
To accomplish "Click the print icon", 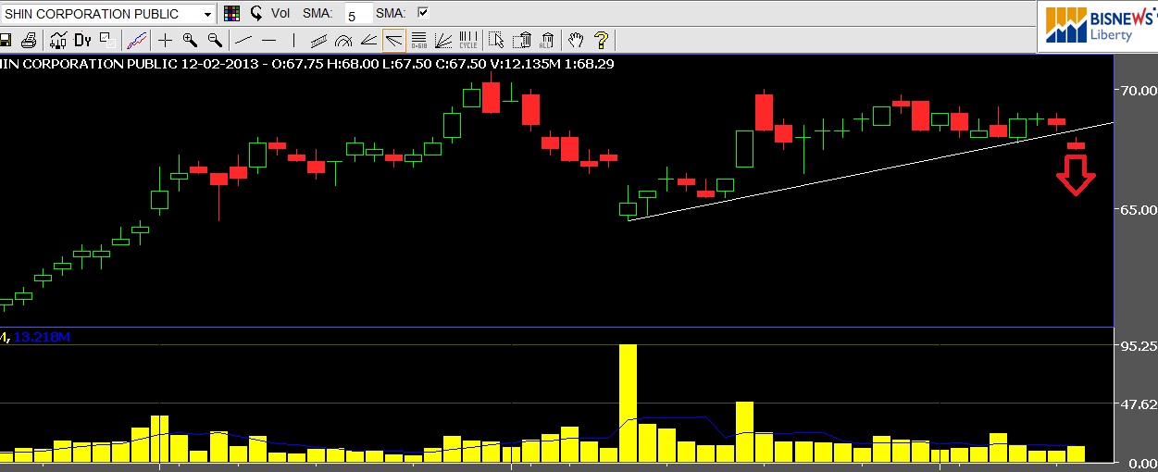I will 29,40.
